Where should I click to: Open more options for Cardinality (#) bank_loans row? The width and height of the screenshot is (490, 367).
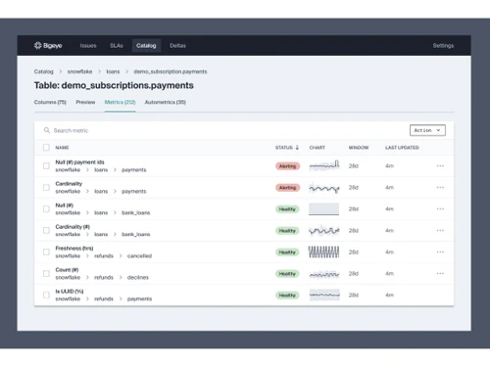440,230
